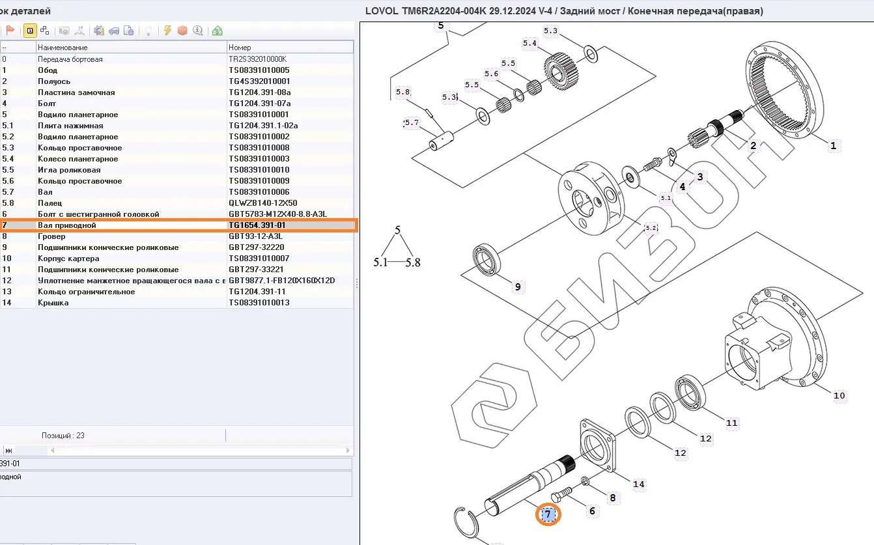Click callout label 9 in the diagram

(x=518, y=286)
